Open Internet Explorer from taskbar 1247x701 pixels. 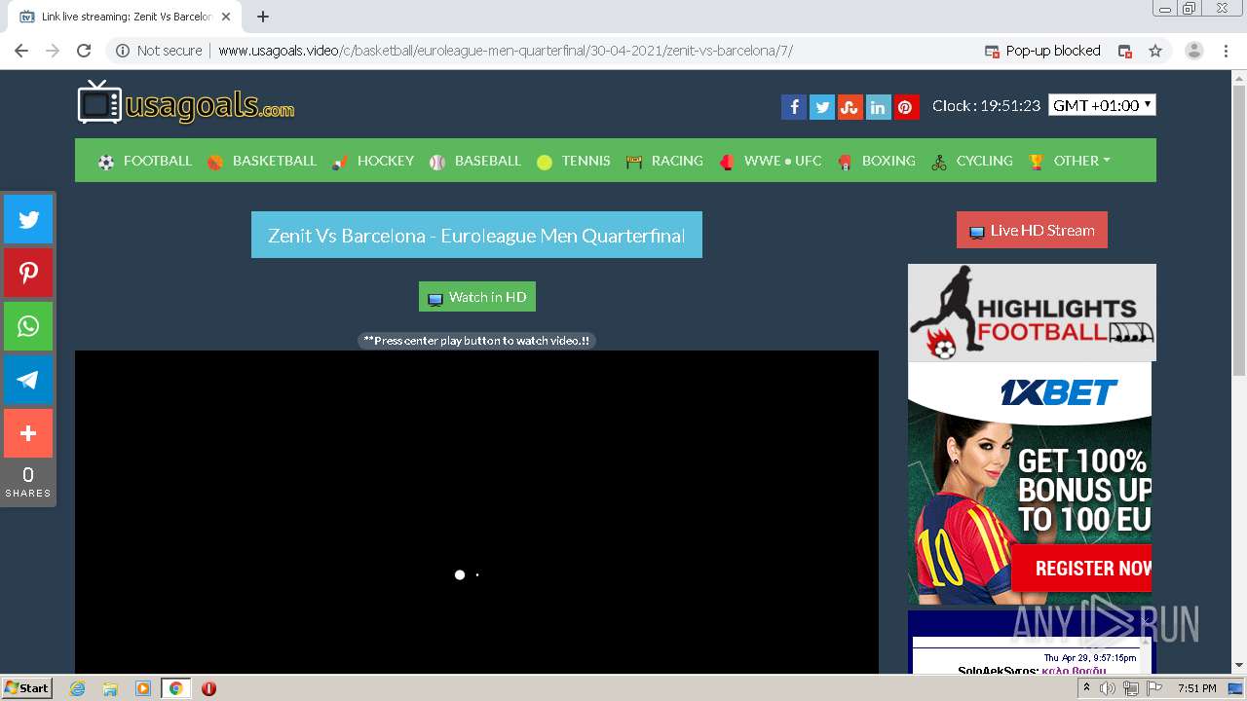pos(78,688)
